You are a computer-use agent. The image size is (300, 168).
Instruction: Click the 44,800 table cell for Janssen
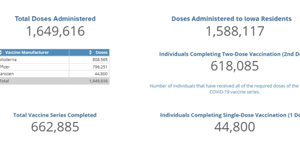pos(101,74)
